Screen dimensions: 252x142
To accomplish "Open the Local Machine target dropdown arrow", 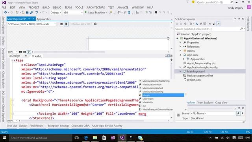I will click(106, 12).
